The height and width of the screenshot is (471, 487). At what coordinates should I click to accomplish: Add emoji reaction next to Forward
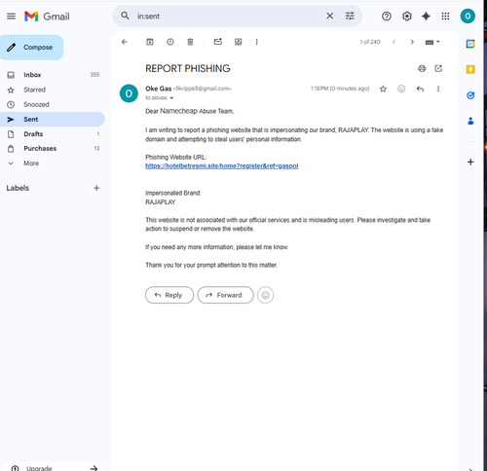coord(265,295)
